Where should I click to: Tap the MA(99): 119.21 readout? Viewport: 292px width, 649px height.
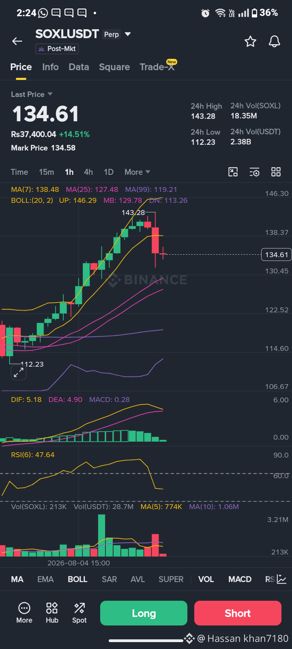[151, 189]
